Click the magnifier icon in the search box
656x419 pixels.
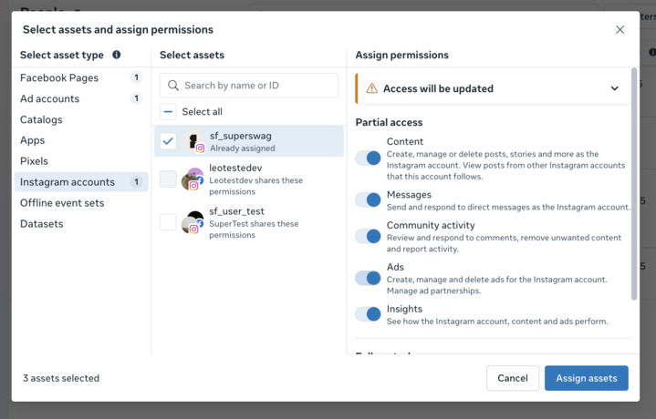pyautogui.click(x=172, y=86)
